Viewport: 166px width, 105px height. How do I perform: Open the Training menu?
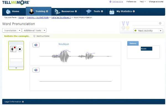click(38, 11)
